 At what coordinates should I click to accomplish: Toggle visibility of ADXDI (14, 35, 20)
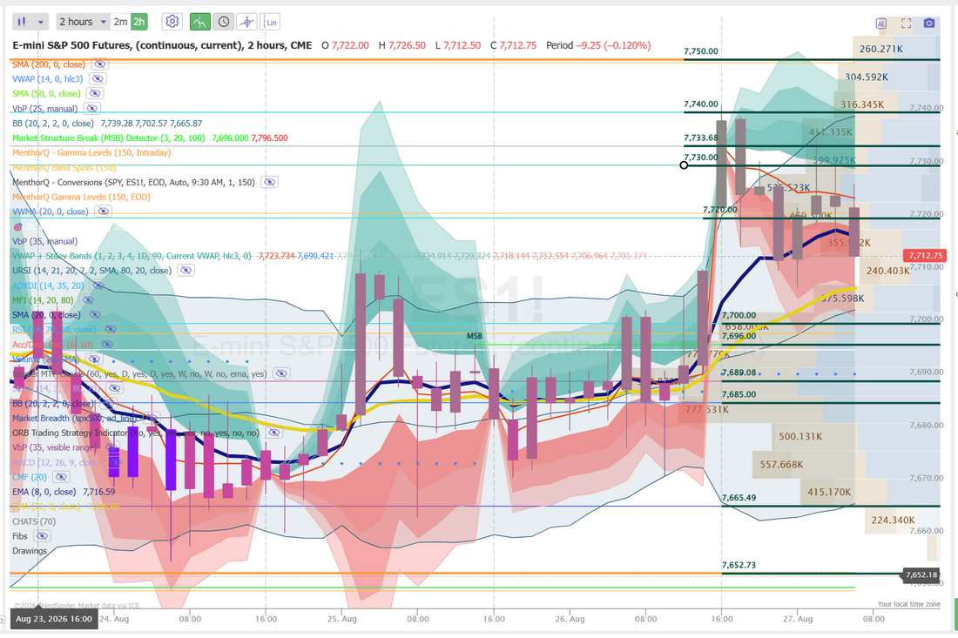point(98,285)
